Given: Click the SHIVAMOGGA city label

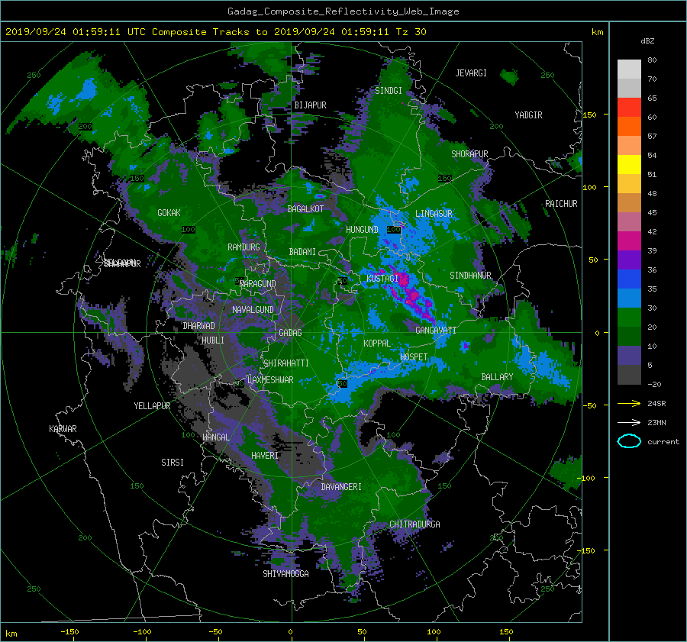Looking at the screenshot, I should [x=285, y=574].
